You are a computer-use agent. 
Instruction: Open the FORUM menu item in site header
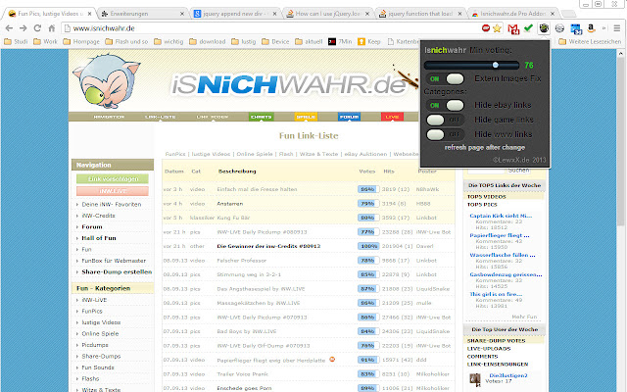[x=349, y=117]
